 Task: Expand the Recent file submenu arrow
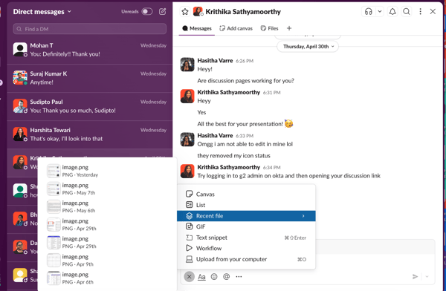(303, 216)
